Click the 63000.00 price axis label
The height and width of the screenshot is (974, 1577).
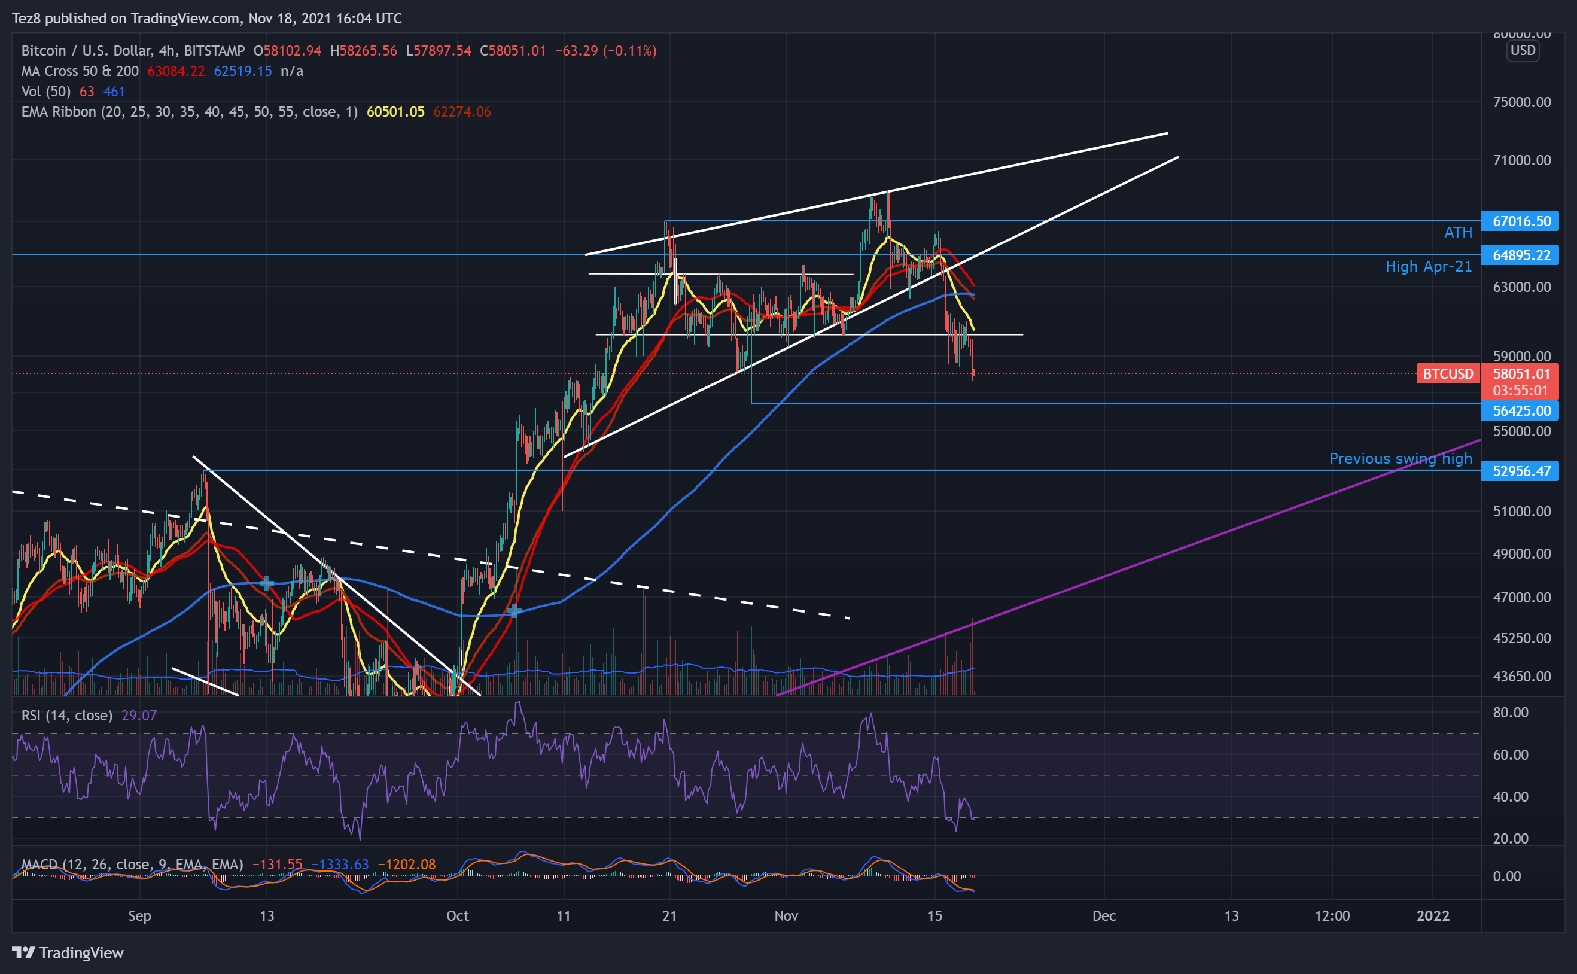coord(1521,287)
